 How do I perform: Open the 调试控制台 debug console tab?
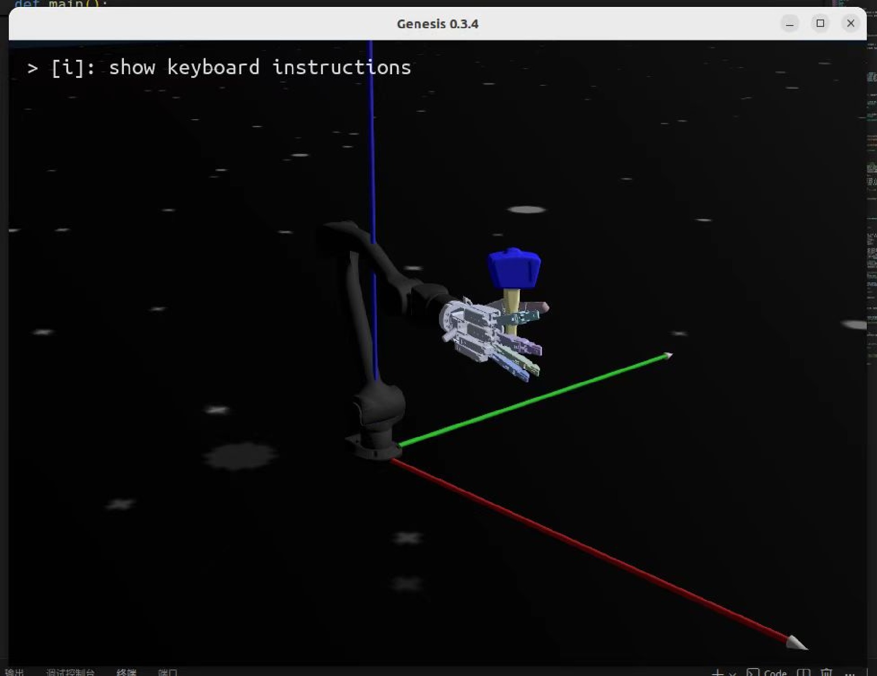70,672
